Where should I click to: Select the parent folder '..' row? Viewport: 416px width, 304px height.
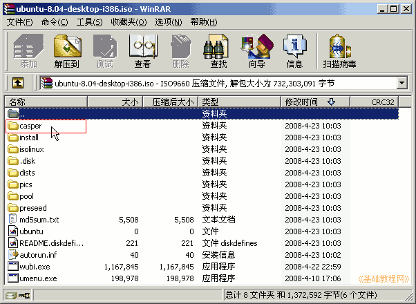click(202, 114)
